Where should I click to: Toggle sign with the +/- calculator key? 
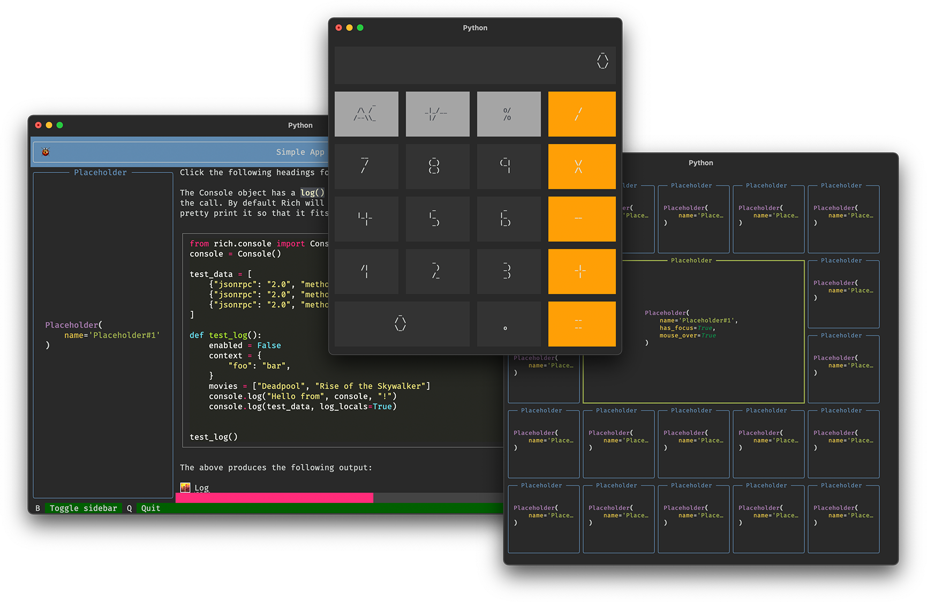pyautogui.click(x=438, y=114)
